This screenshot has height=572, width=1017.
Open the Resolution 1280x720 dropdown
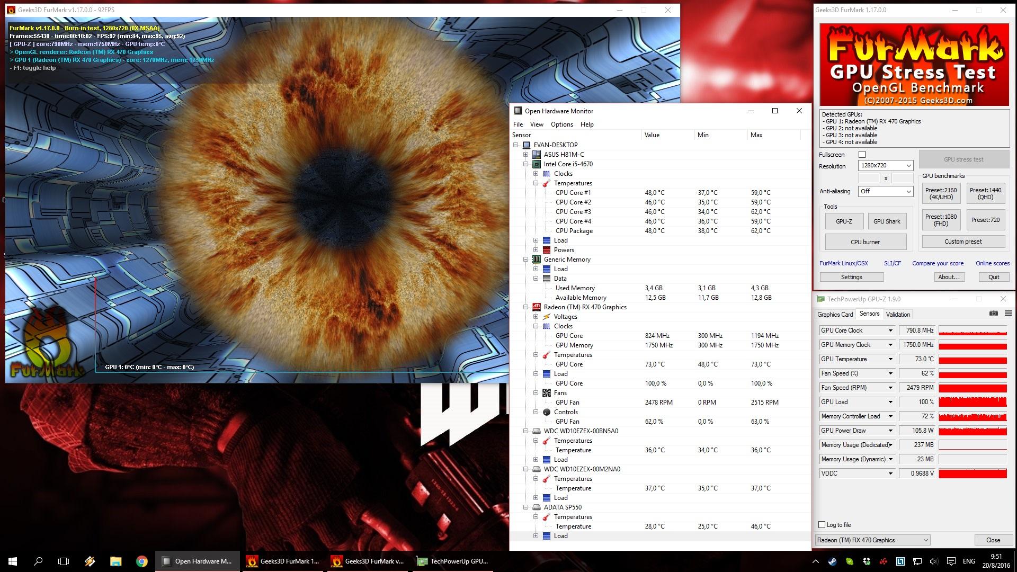[885, 165]
